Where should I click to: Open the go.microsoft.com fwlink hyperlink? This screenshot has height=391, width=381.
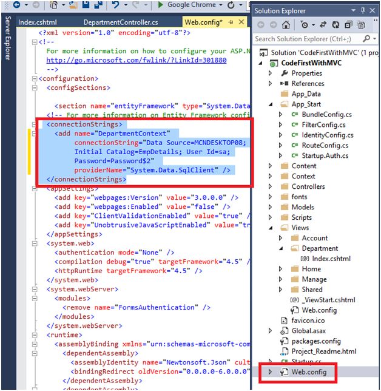click(x=137, y=60)
